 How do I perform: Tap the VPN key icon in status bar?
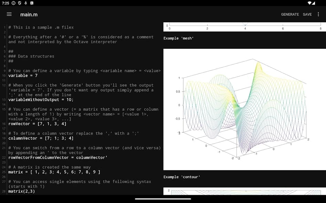[19, 3]
